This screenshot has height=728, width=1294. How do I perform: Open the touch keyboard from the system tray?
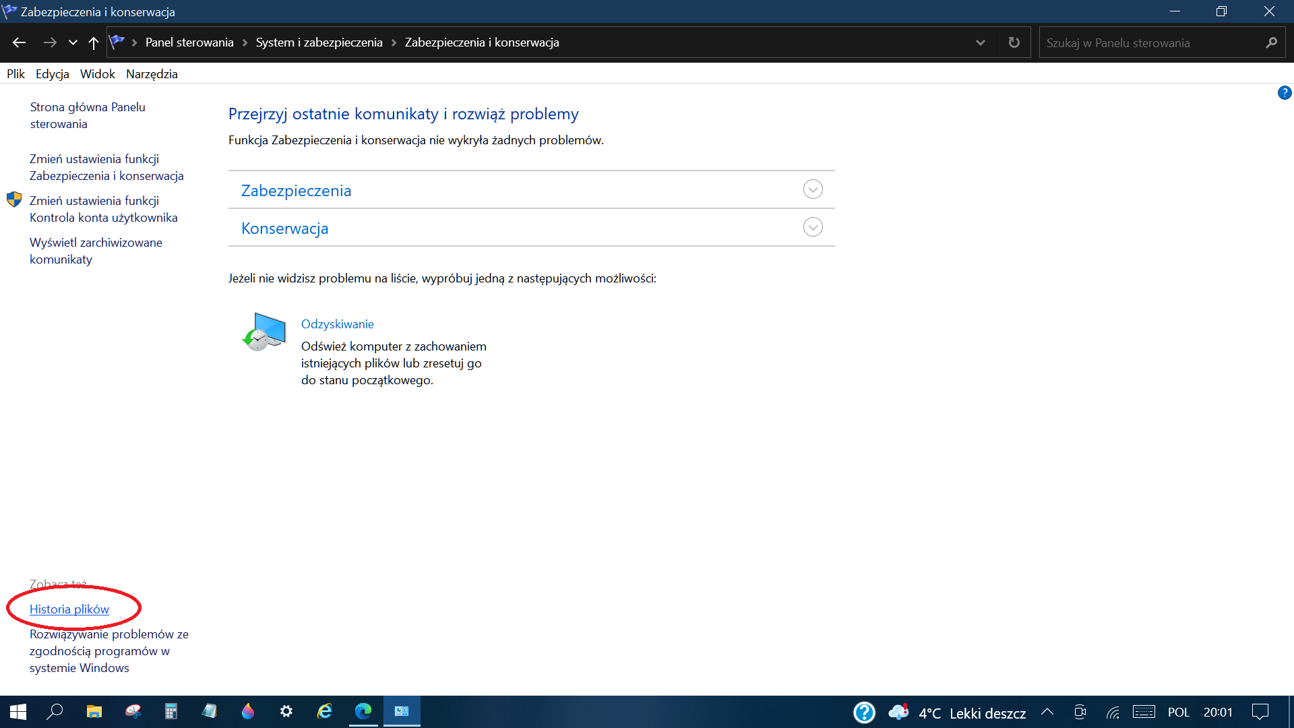coord(1144,712)
